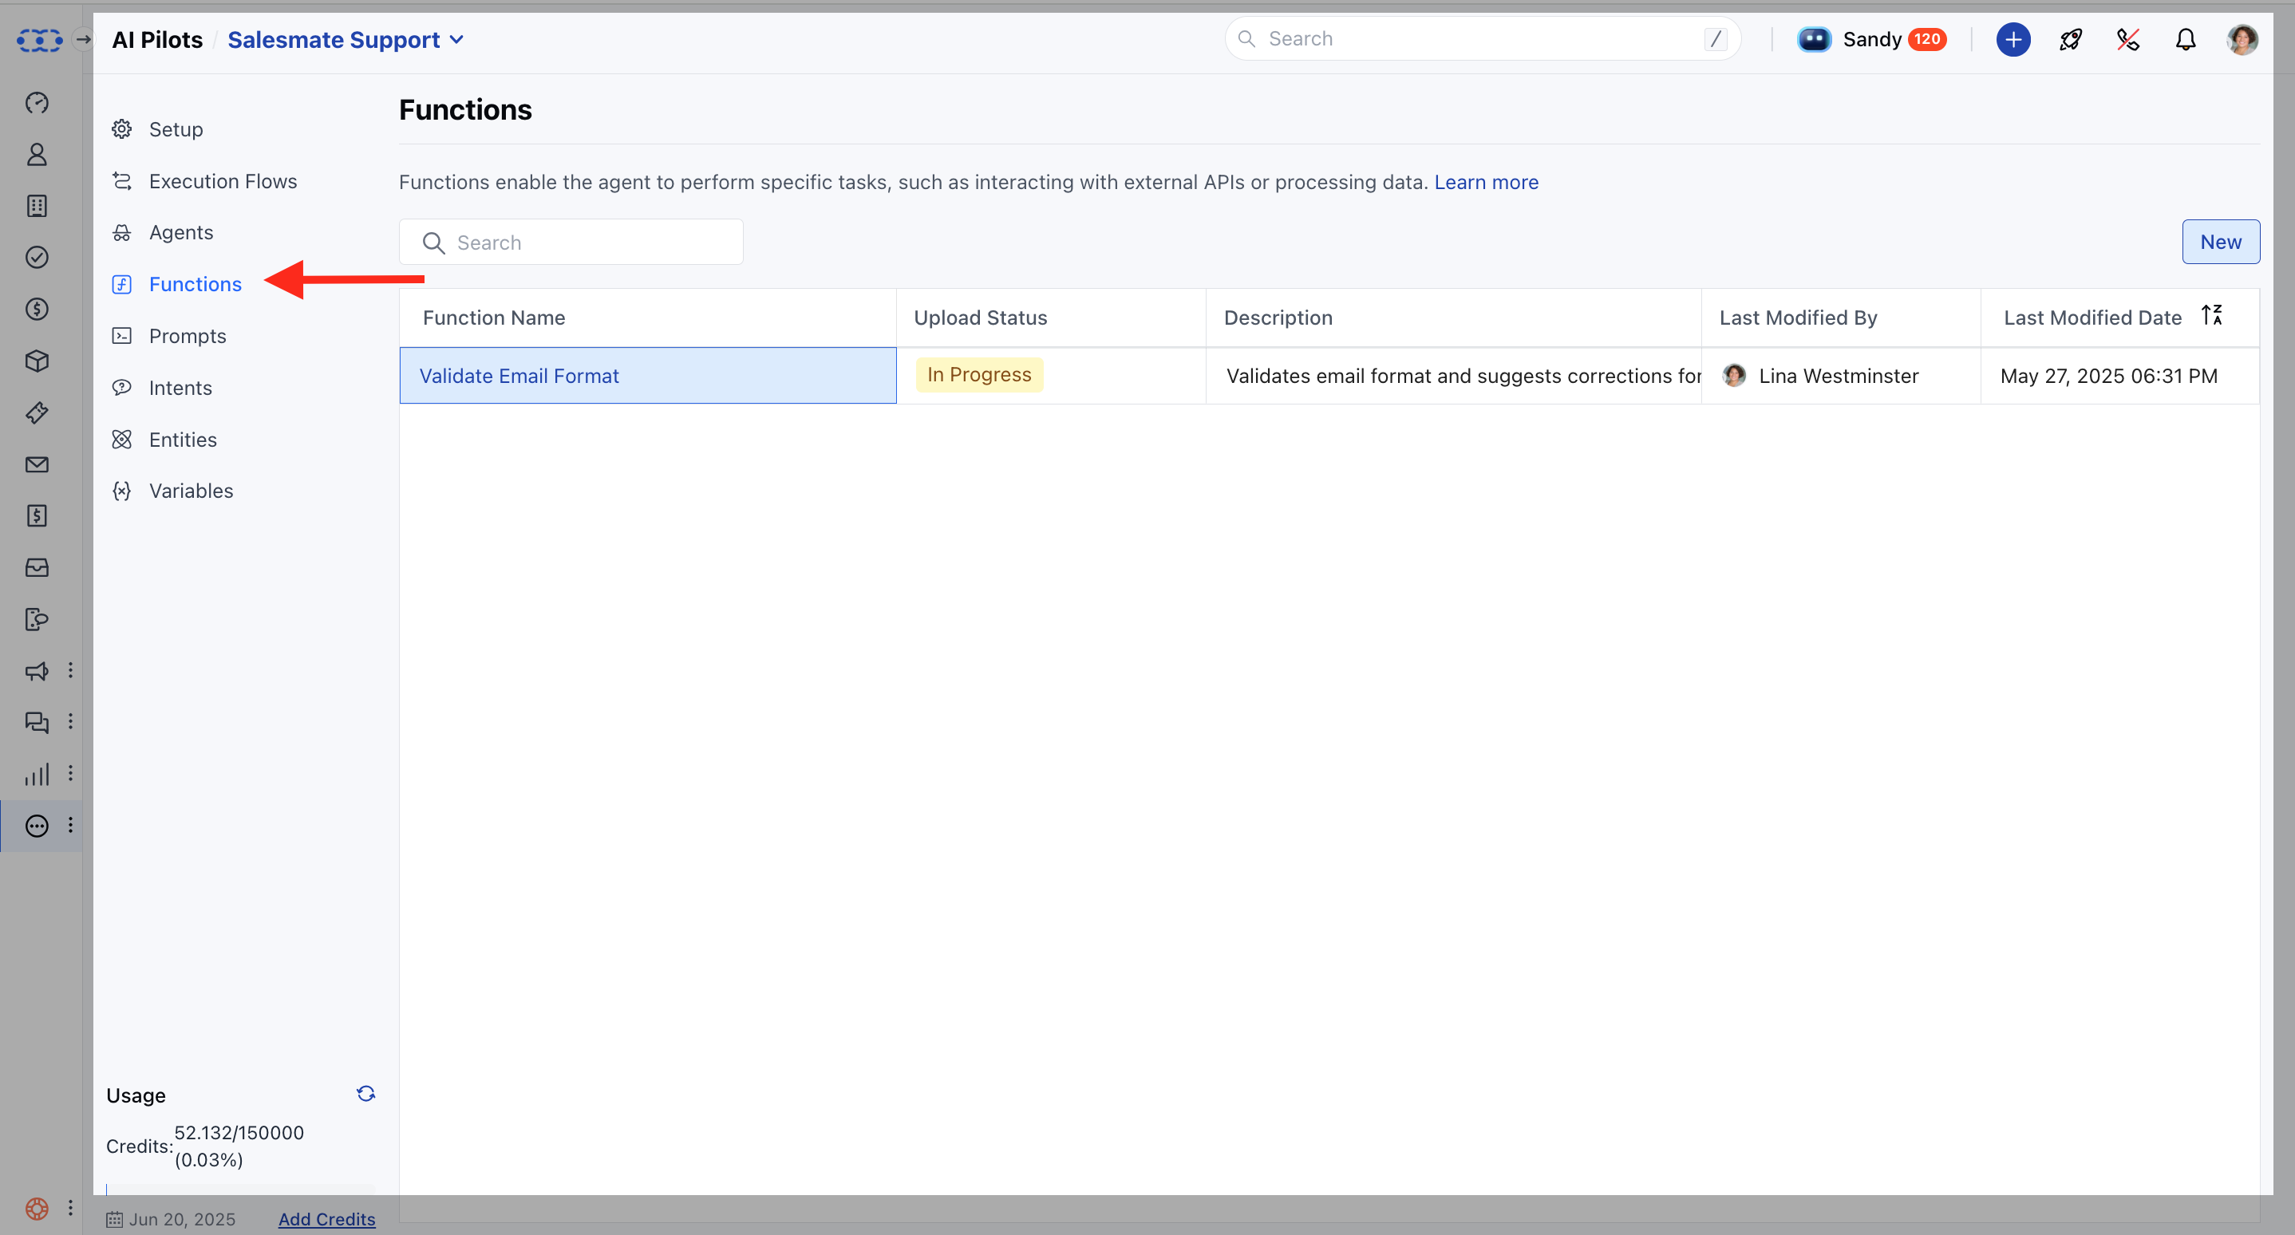Open the Chats speech bubbles icon
Screen dimensions: 2295x1235
[37, 722]
